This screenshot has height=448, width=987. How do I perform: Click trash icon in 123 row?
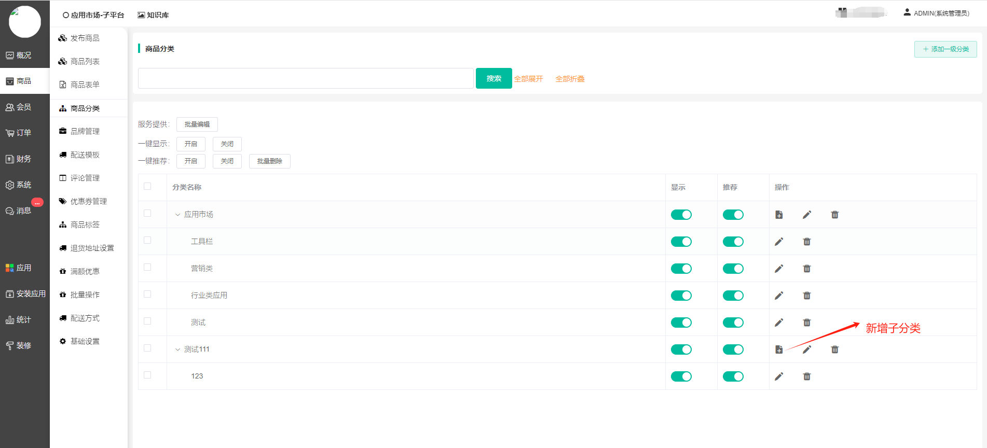coord(807,376)
